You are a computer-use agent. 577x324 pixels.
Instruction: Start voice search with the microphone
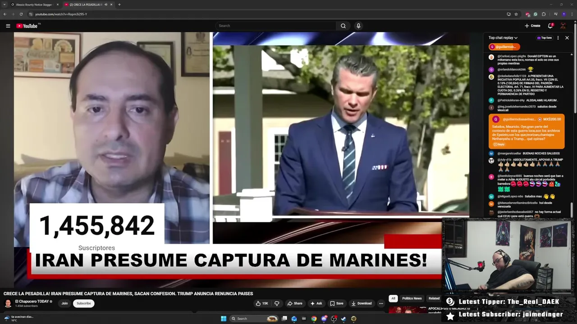coord(358,26)
